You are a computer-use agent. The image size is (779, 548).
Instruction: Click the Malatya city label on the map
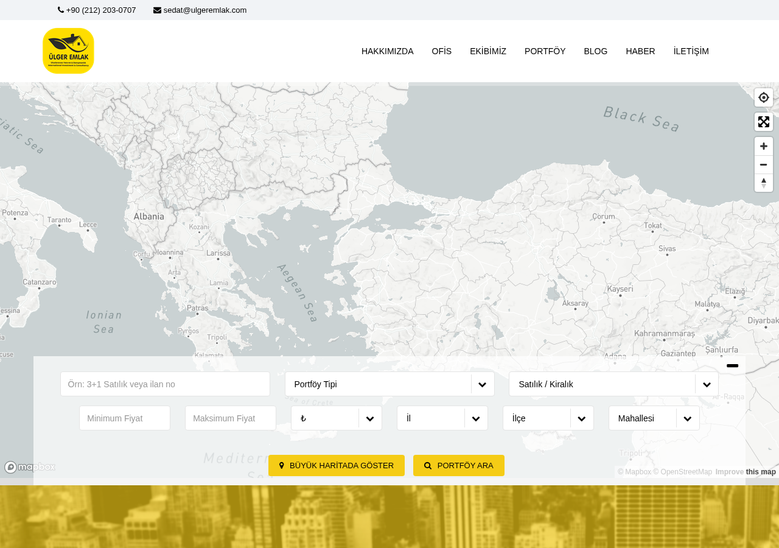[707, 304]
